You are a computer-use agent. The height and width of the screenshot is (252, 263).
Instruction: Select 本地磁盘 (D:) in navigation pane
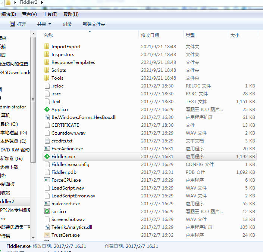(x=13, y=133)
